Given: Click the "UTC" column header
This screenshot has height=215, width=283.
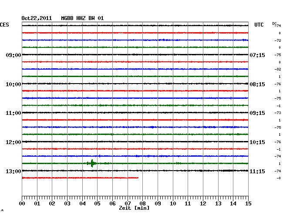Looking at the screenshot, I should (259, 25).
